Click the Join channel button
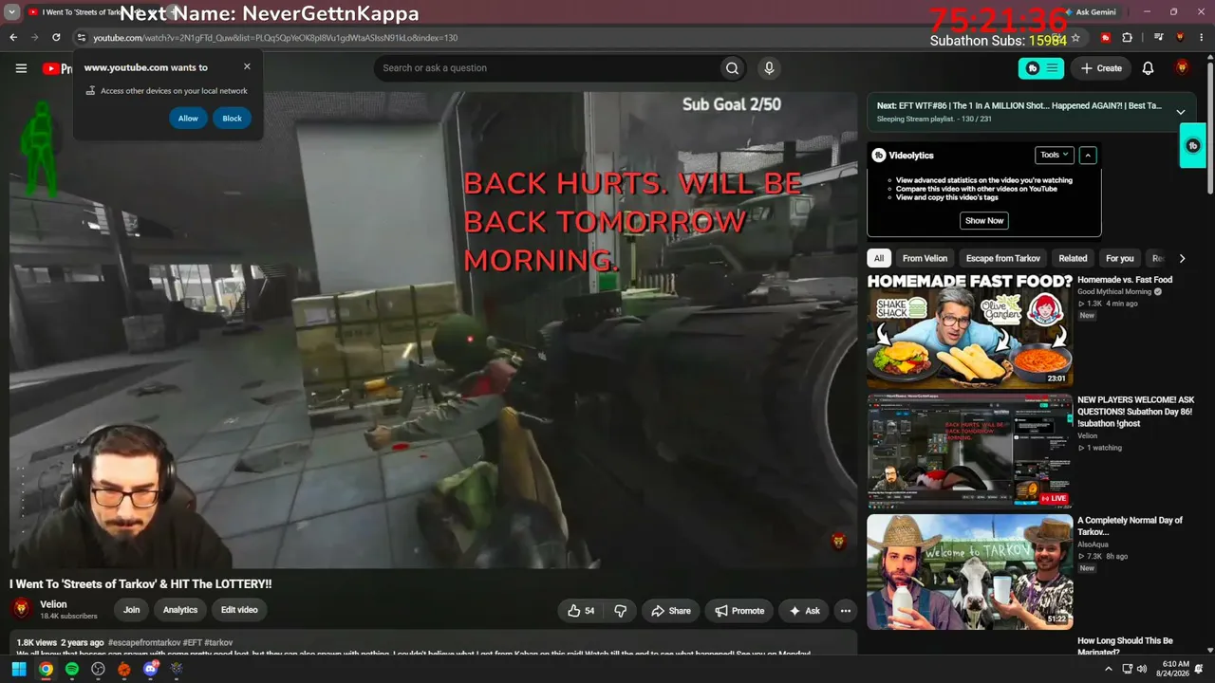The image size is (1215, 683). (131, 610)
